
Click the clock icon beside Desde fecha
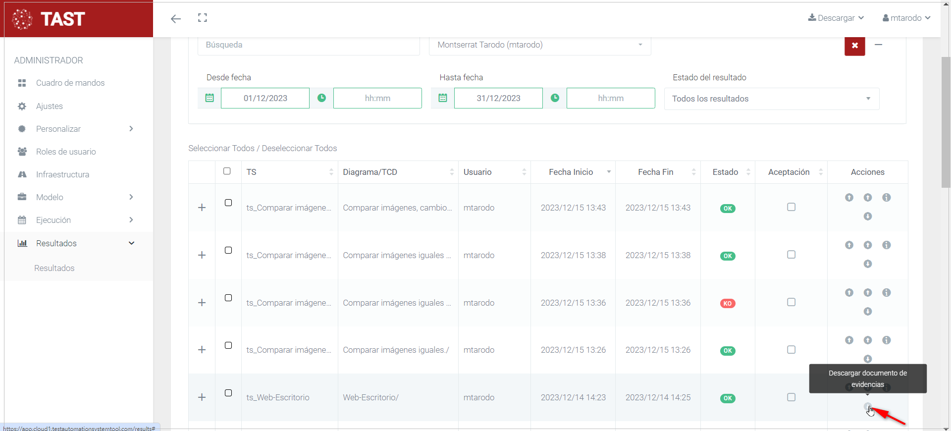[321, 98]
